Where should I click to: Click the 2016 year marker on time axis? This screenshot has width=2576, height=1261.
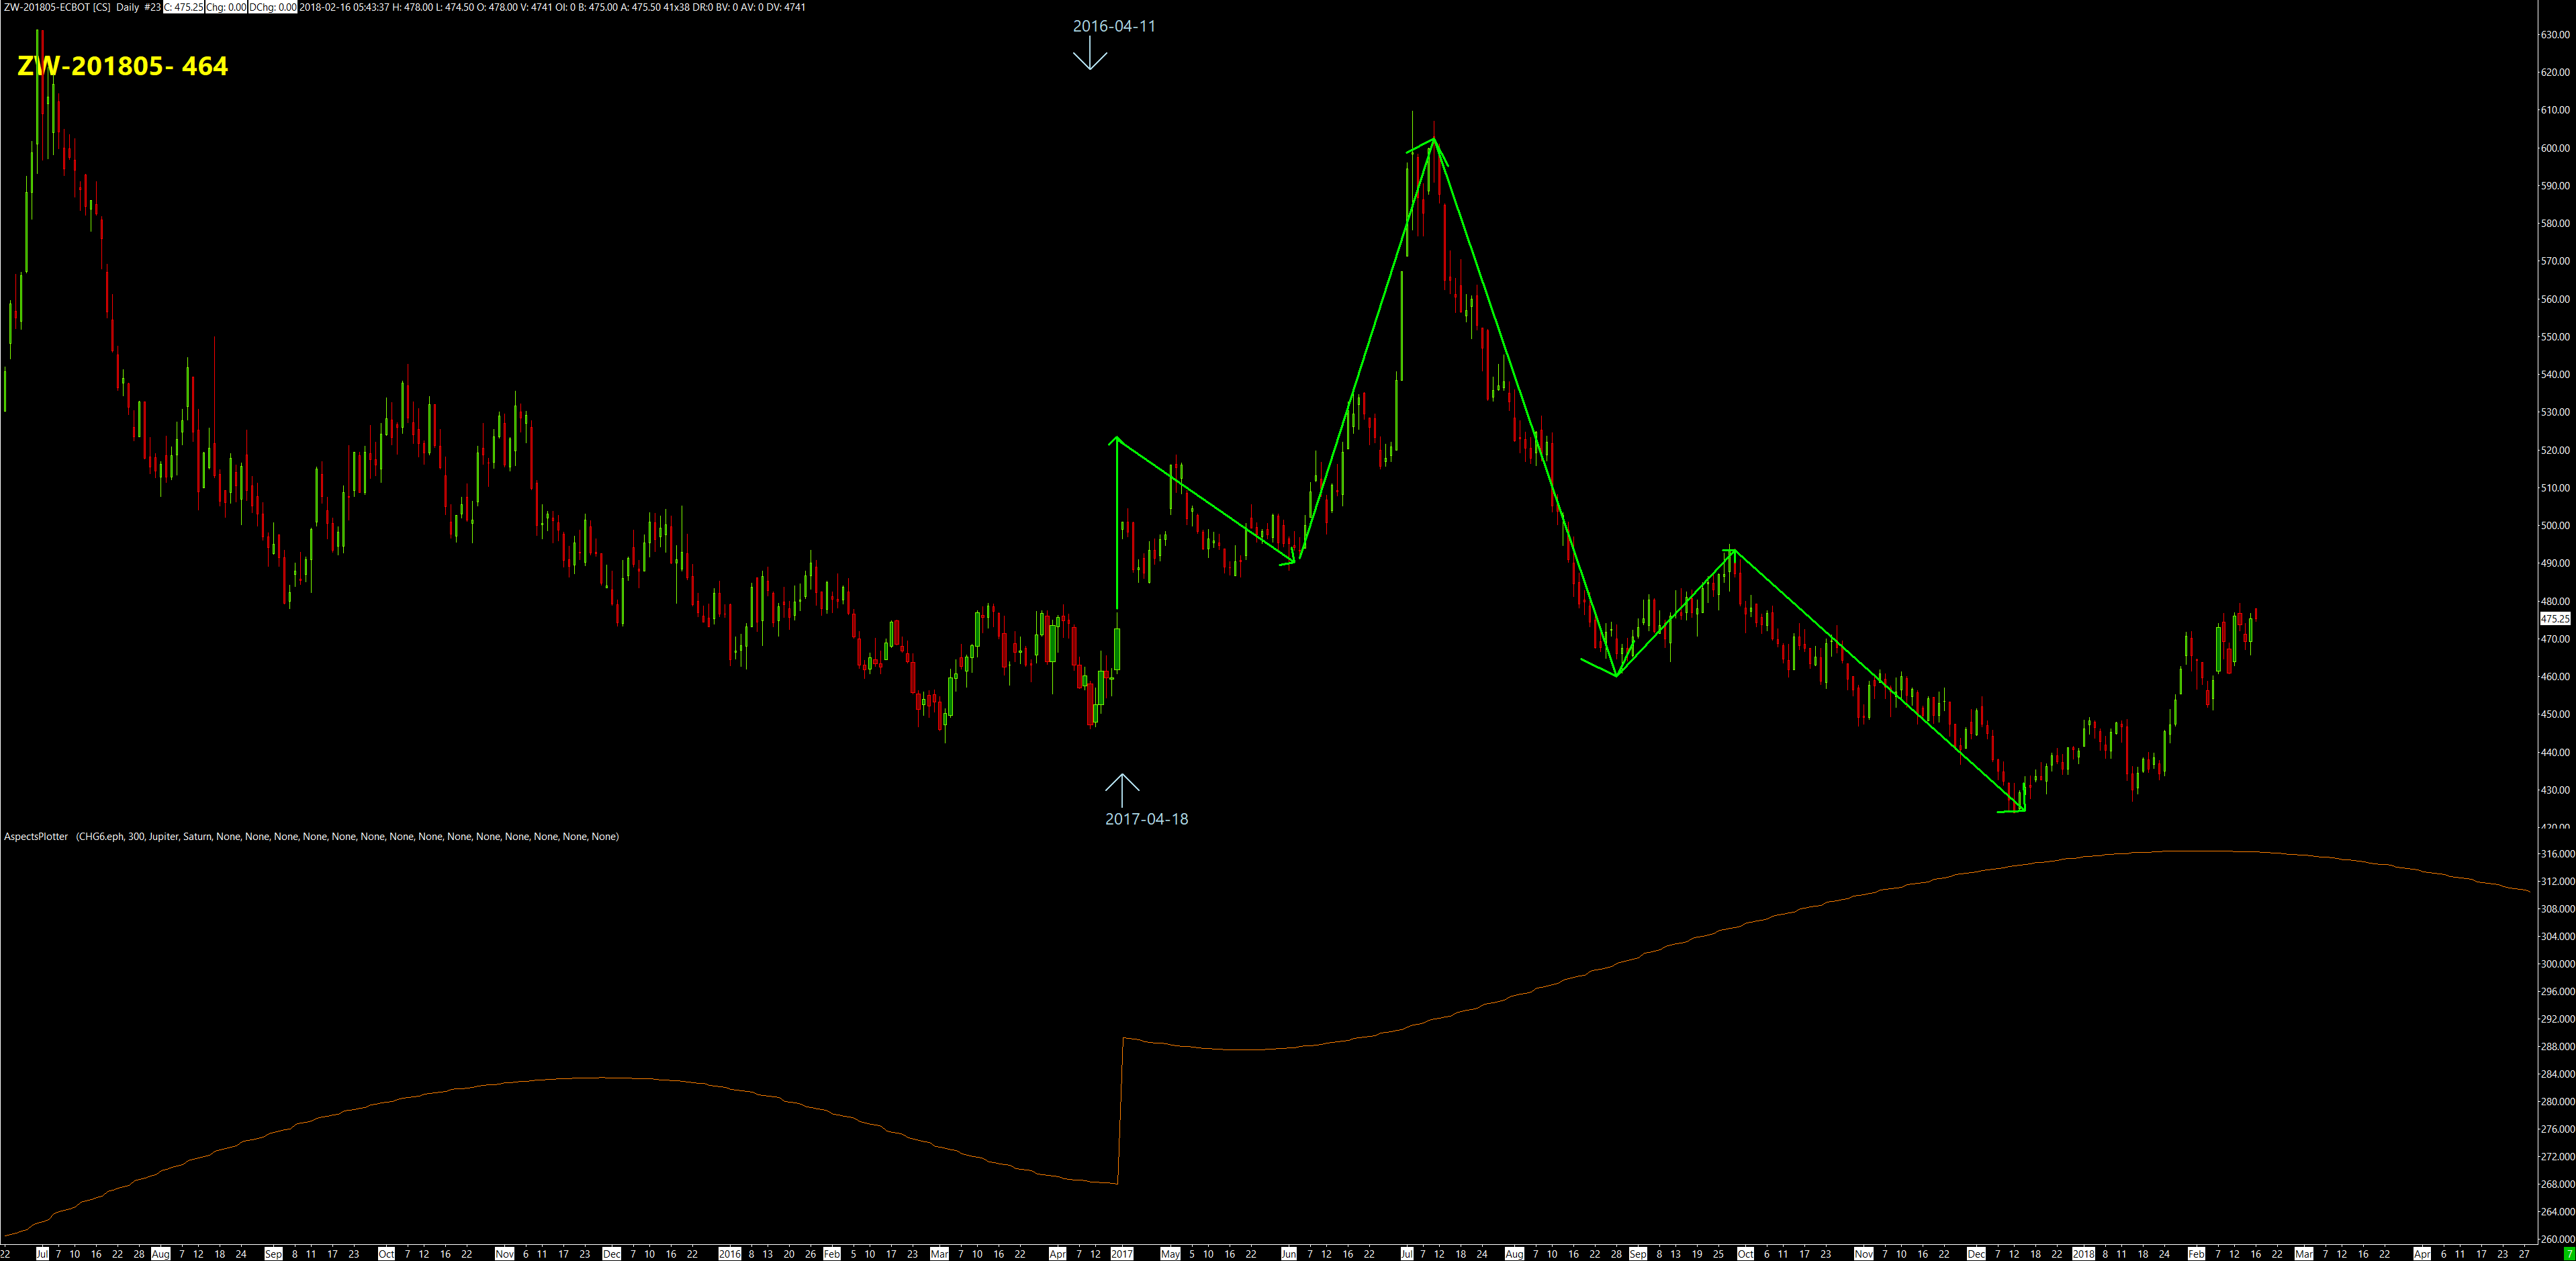[x=729, y=1254]
